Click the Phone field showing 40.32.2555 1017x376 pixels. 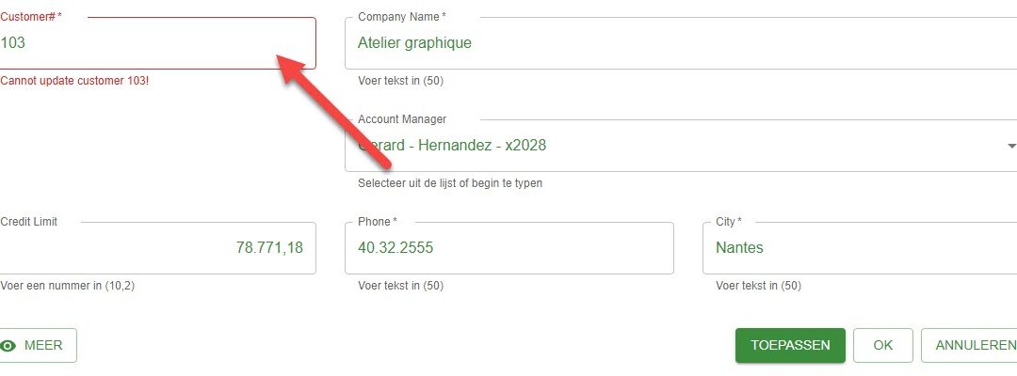[509, 248]
